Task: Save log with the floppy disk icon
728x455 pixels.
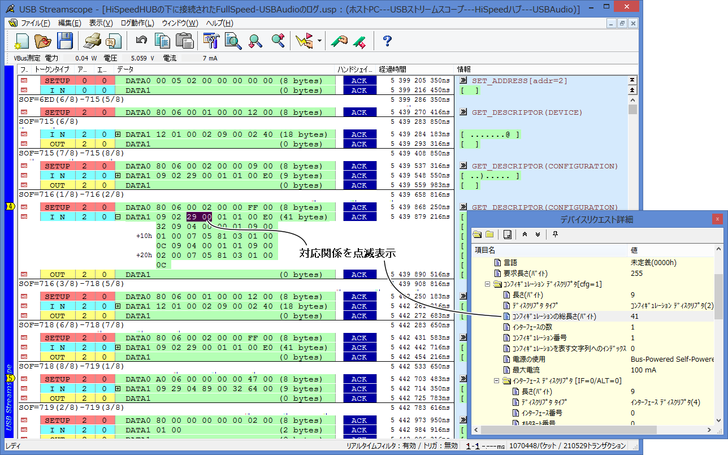Action: click(64, 41)
